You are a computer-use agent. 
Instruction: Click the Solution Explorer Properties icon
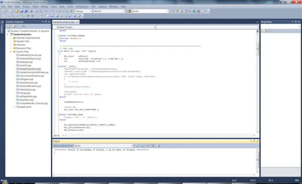[x=9, y=26]
